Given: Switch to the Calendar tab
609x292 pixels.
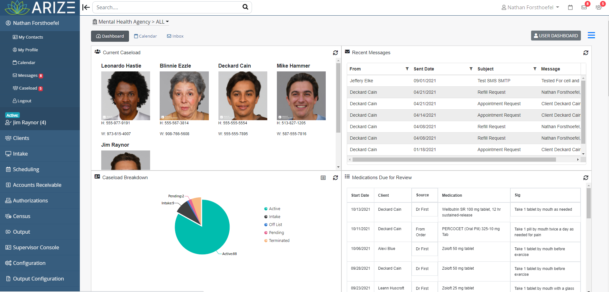Looking at the screenshot, I should click(145, 36).
